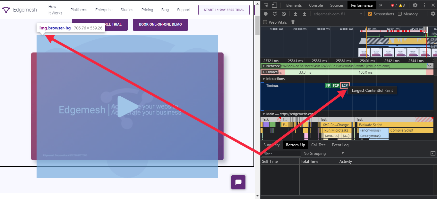Select the Bottom-Up tab

[296, 145]
